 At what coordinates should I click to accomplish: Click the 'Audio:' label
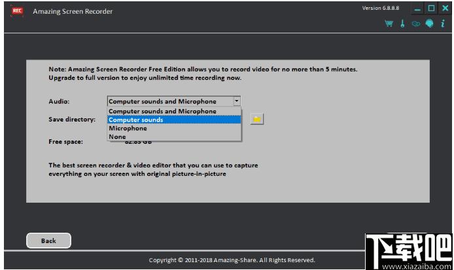tap(59, 101)
